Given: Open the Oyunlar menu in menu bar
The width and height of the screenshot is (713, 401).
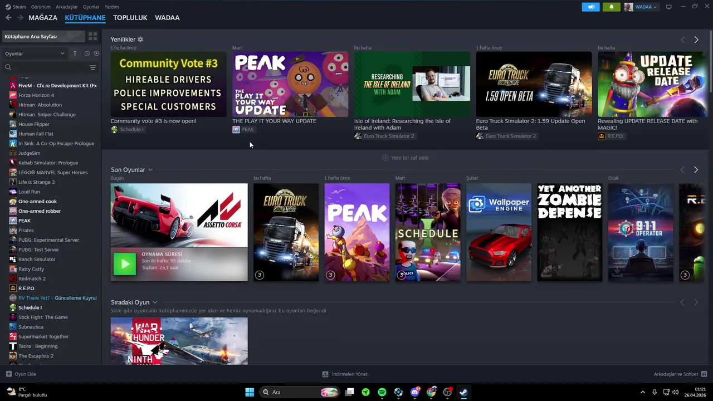Looking at the screenshot, I should (91, 7).
